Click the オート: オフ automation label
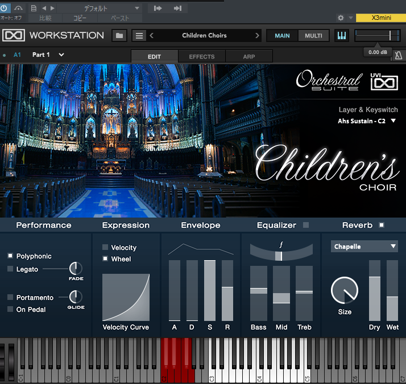This screenshot has width=406, height=384. point(11,18)
